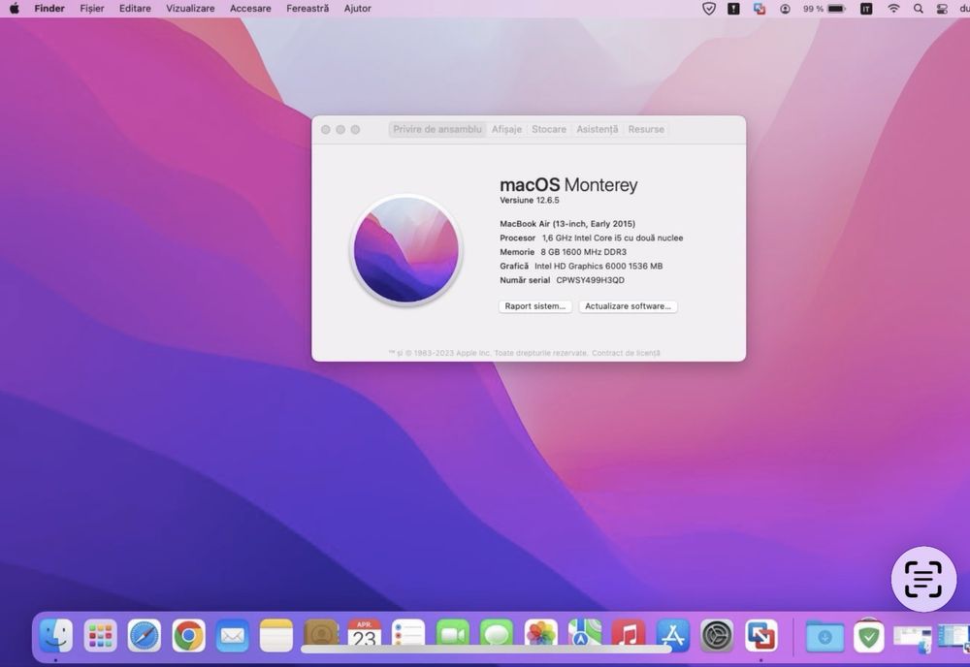Click the Raport sistem... button

[534, 306]
